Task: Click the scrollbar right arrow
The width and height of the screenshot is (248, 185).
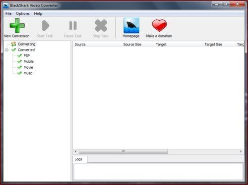Action: (x=241, y=151)
